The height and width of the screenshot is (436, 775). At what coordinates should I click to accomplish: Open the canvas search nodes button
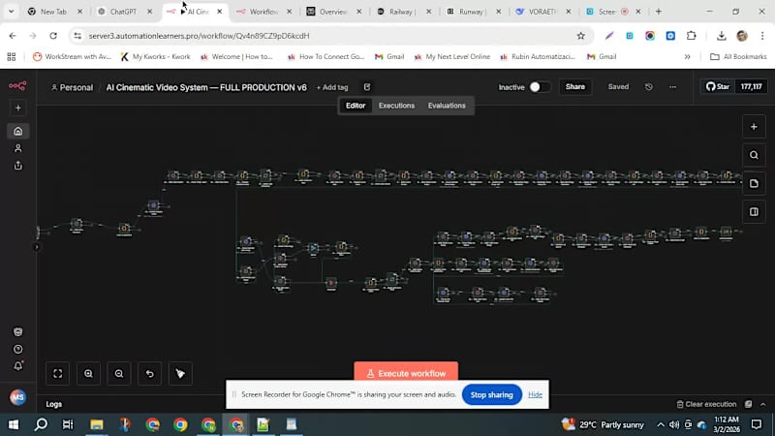click(754, 155)
